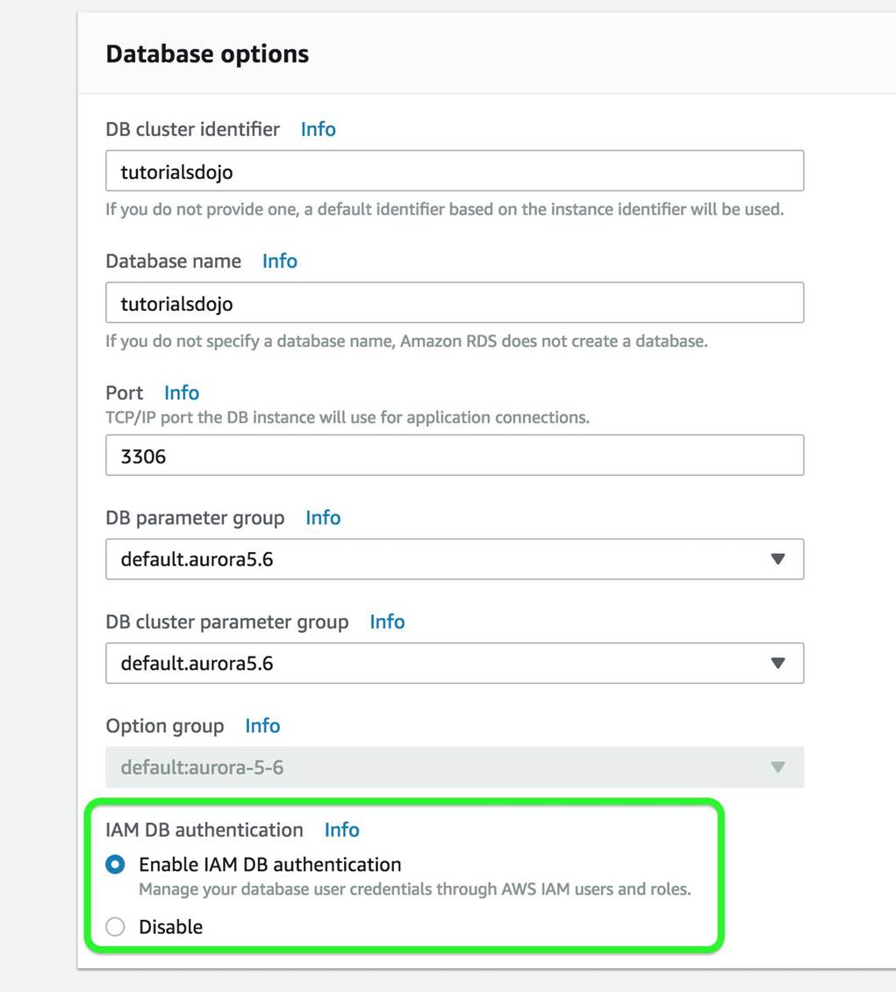This screenshot has width=896, height=992.
Task: Click the Info link next to Port
Action: (x=182, y=392)
